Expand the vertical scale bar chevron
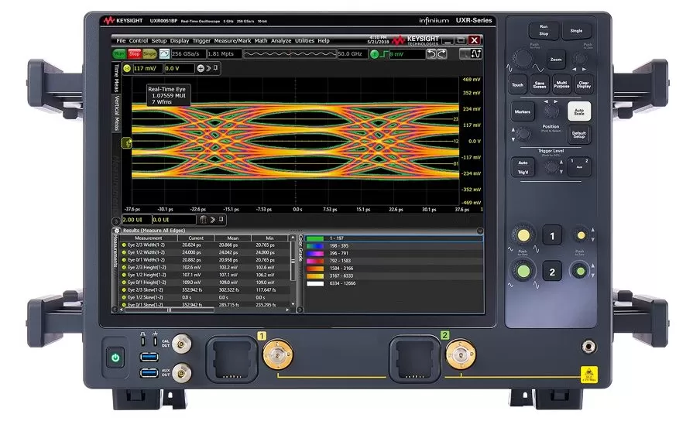 pyautogui.click(x=208, y=68)
